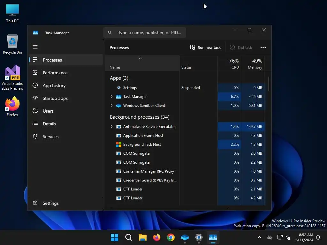Select the Credential Guard & VBS Key Is... row

pos(185,180)
